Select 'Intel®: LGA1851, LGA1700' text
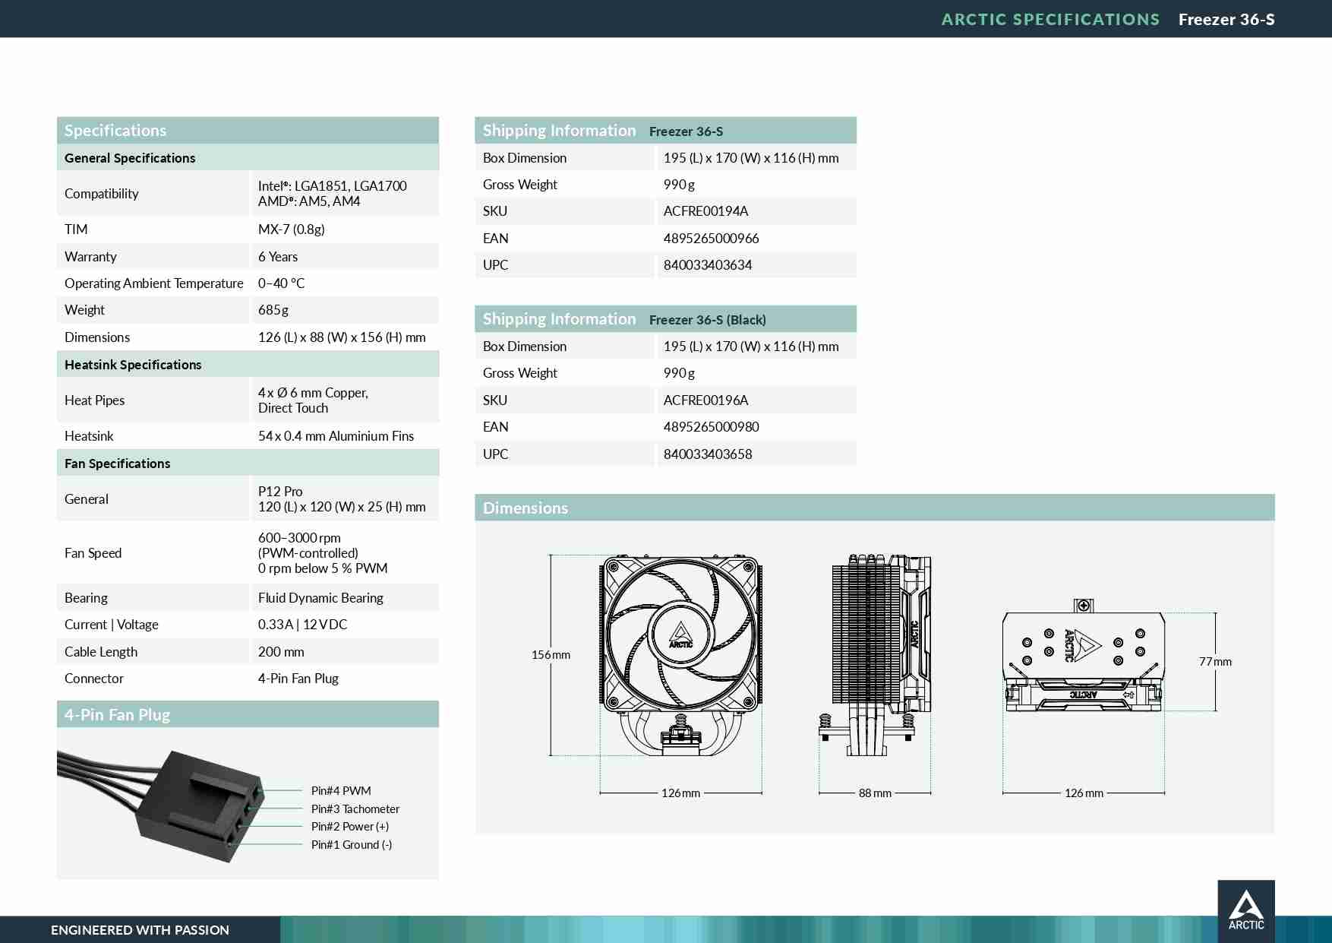Viewport: 1332px width, 943px height. click(x=333, y=186)
